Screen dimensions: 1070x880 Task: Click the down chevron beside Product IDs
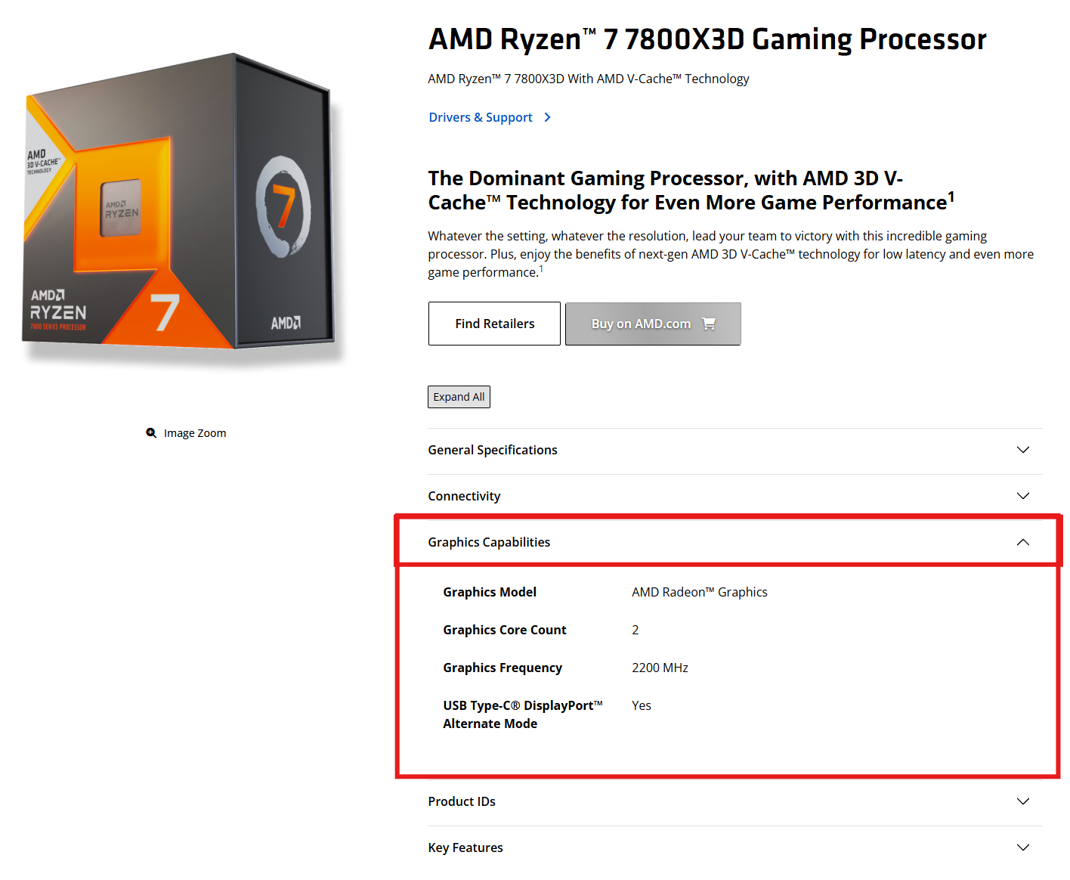click(x=1023, y=801)
